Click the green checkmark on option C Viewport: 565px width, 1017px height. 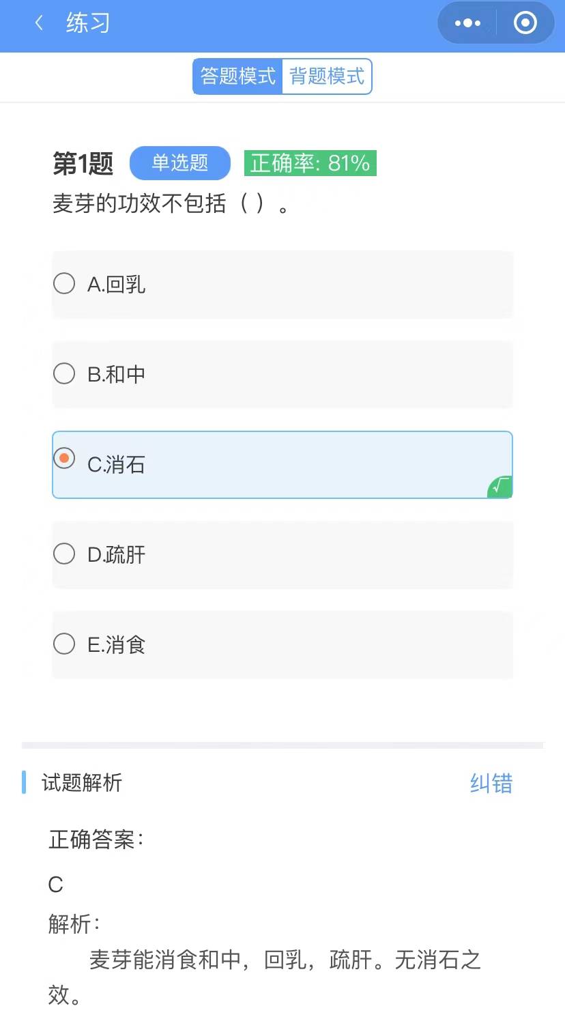click(x=497, y=487)
